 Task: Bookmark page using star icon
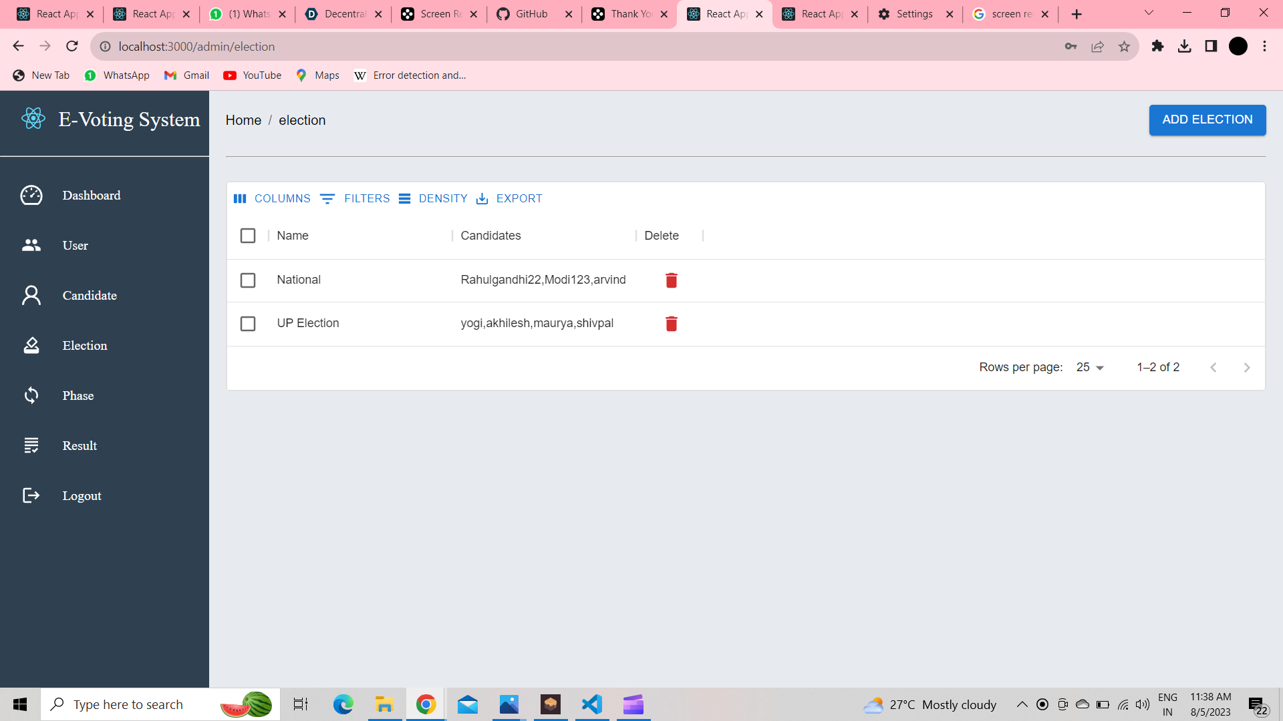(1124, 47)
